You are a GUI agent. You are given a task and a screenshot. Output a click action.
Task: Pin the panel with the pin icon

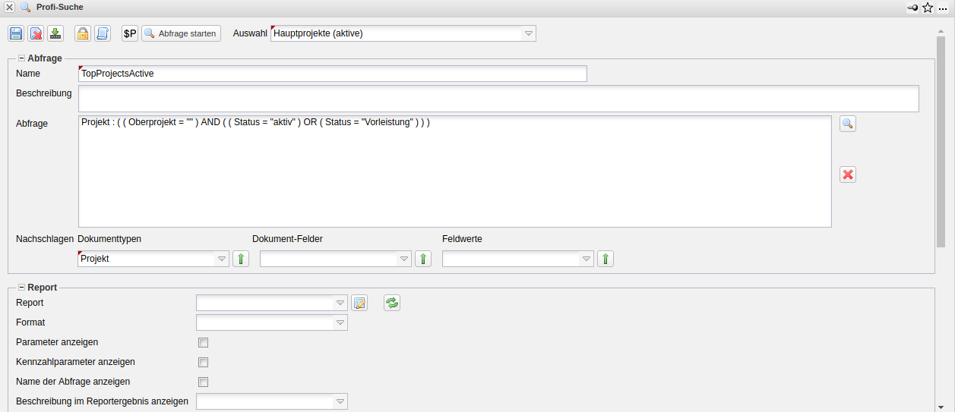click(912, 8)
